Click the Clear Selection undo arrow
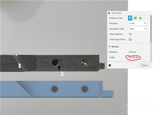The width and height of the screenshot is (163, 115). click(x=130, y=34)
